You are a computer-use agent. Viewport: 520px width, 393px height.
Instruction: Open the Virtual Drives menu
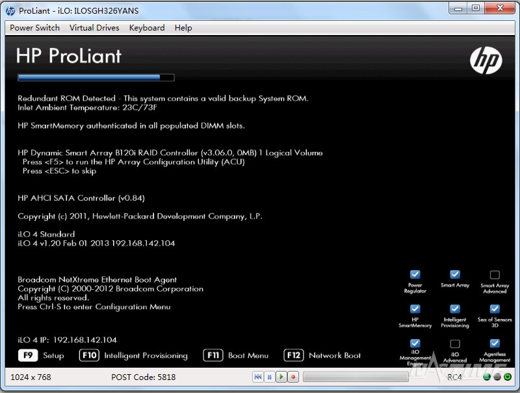94,28
